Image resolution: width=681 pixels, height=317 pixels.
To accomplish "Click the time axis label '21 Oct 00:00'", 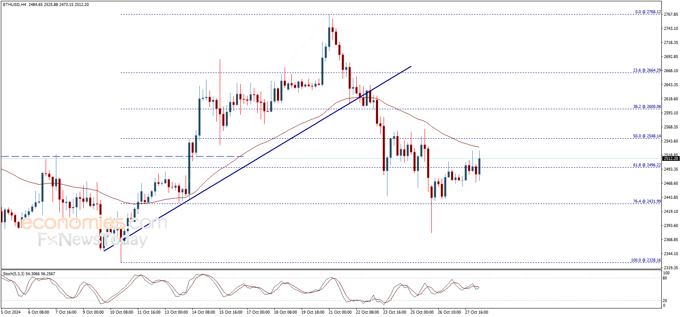I will pyautogui.click(x=340, y=312).
